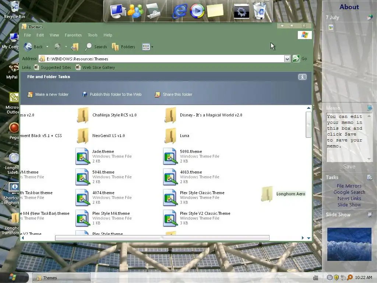Select the ChaNinja Style RC5 v1.0 folder

107,115
